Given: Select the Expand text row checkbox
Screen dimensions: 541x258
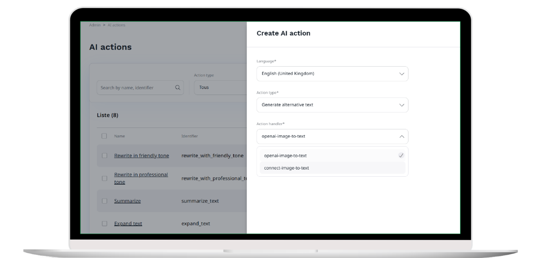Looking at the screenshot, I should [x=104, y=223].
